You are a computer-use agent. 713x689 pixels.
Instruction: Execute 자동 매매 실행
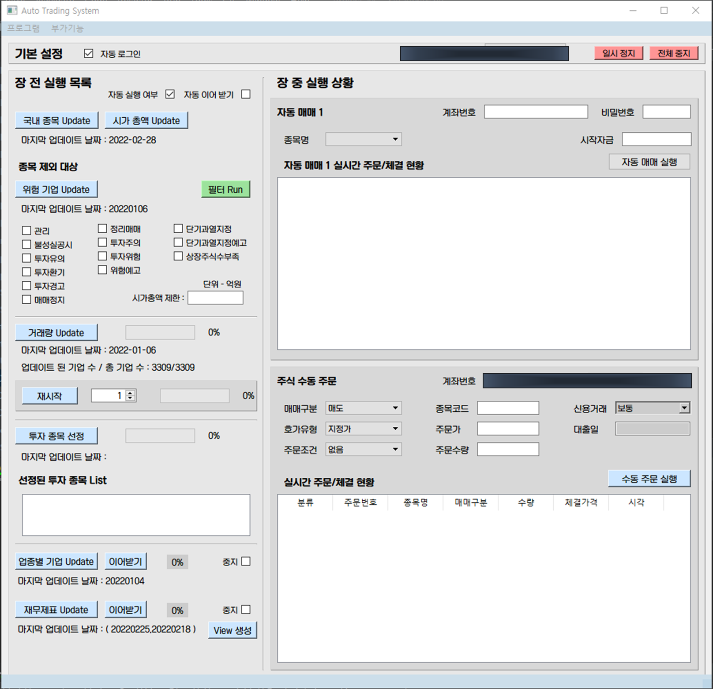pos(649,161)
